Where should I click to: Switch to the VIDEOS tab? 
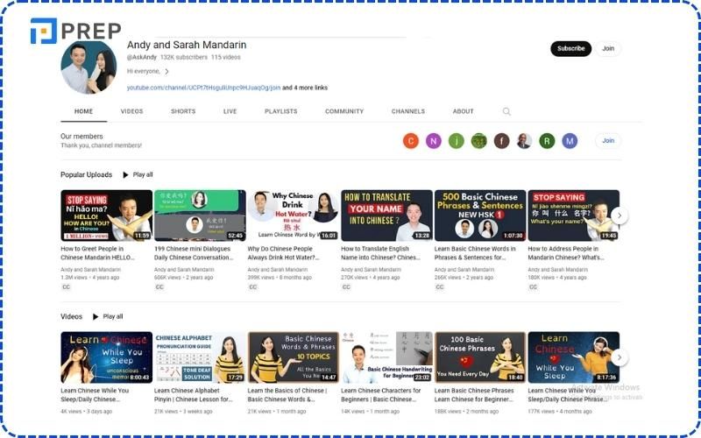point(132,111)
